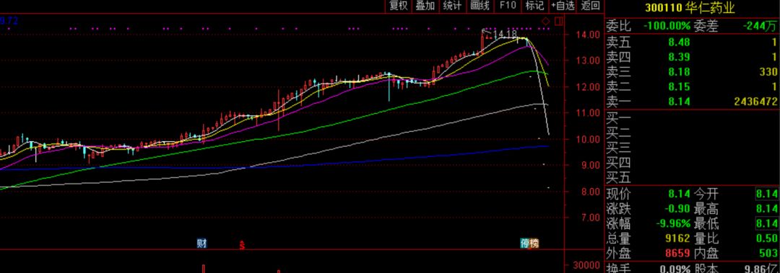Click the 10.00 price axis label
Viewport: 780px width, 273px height.
point(588,139)
